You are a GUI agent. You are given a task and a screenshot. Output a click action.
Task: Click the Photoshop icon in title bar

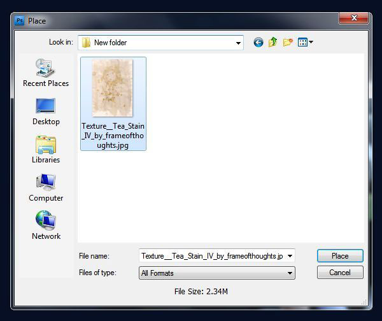point(20,20)
